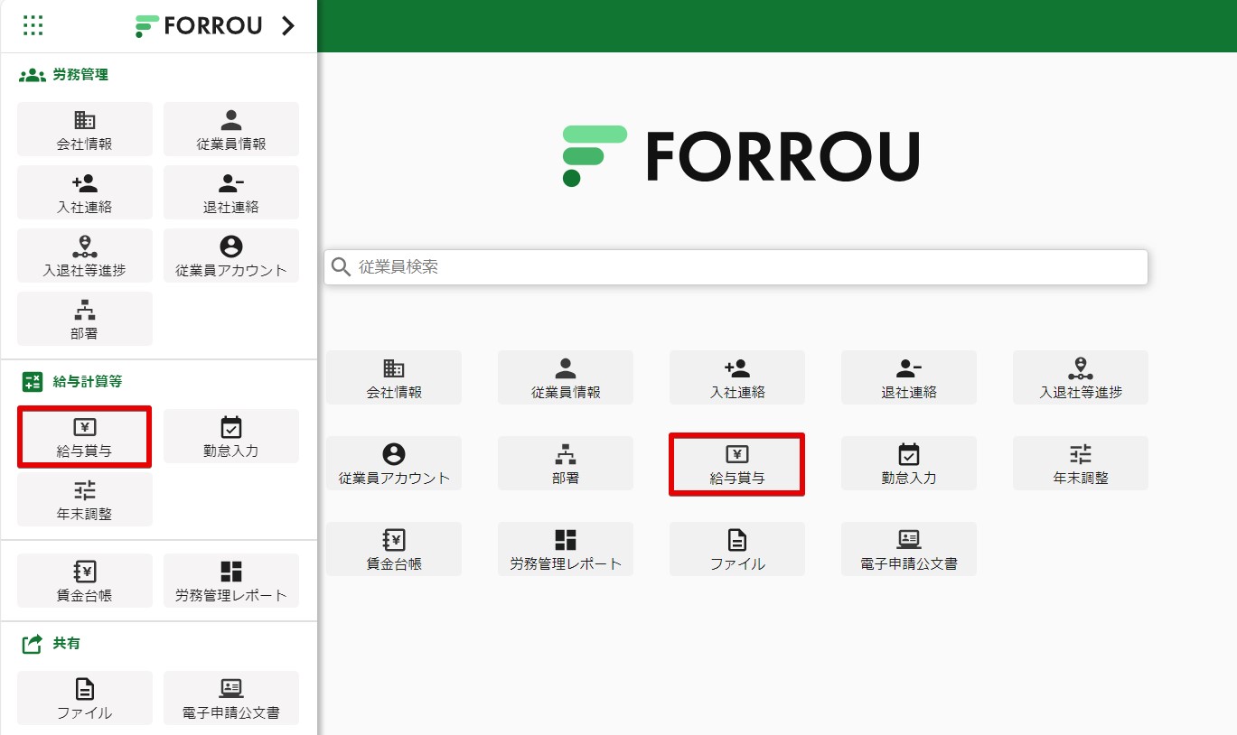Select 給与賞与 tile on main dashboard
Viewport: 1237px width, 735px height.
click(737, 464)
